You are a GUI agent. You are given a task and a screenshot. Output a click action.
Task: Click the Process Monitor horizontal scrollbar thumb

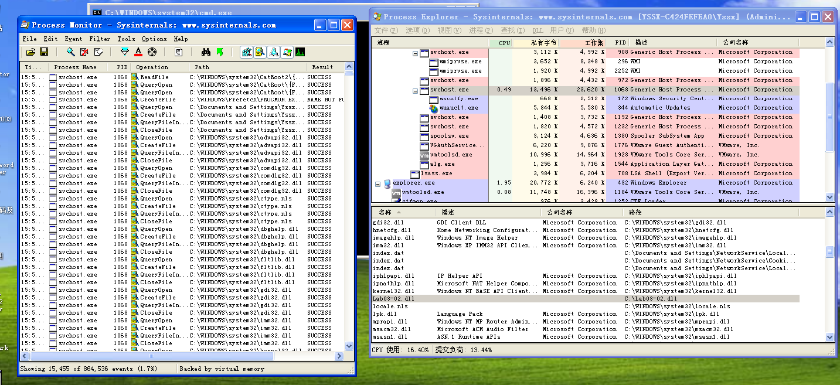[152, 356]
